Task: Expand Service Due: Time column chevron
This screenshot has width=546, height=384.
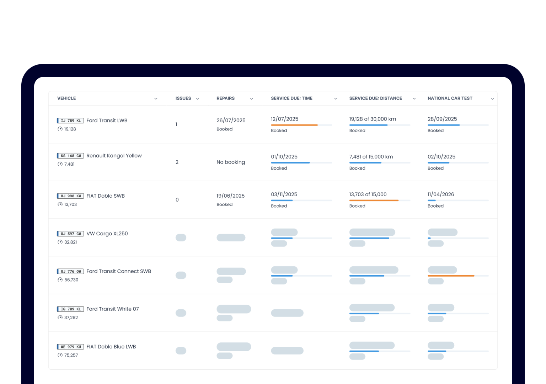Action: (336, 99)
